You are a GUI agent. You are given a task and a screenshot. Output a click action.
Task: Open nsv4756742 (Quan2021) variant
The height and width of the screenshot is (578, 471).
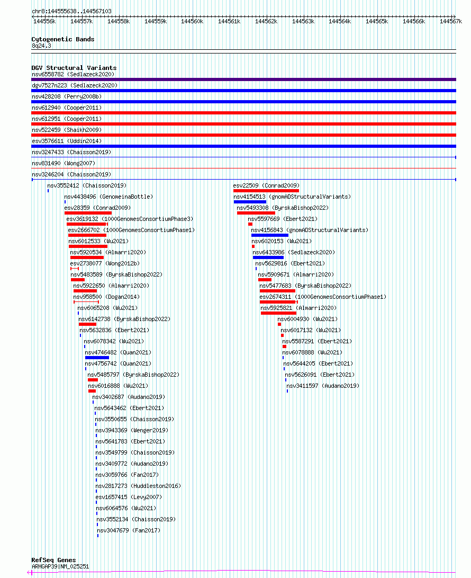point(118,363)
